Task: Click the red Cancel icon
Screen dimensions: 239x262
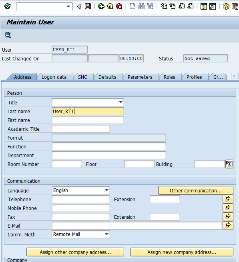Action: click(x=119, y=6)
